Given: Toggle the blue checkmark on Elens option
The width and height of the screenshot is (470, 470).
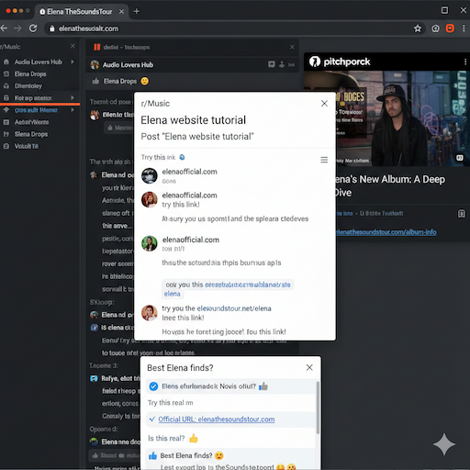Looking at the screenshot, I should (x=153, y=386).
